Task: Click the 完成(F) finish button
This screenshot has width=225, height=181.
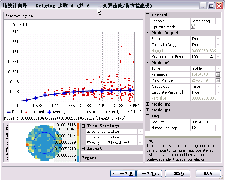Action: coord(177,174)
